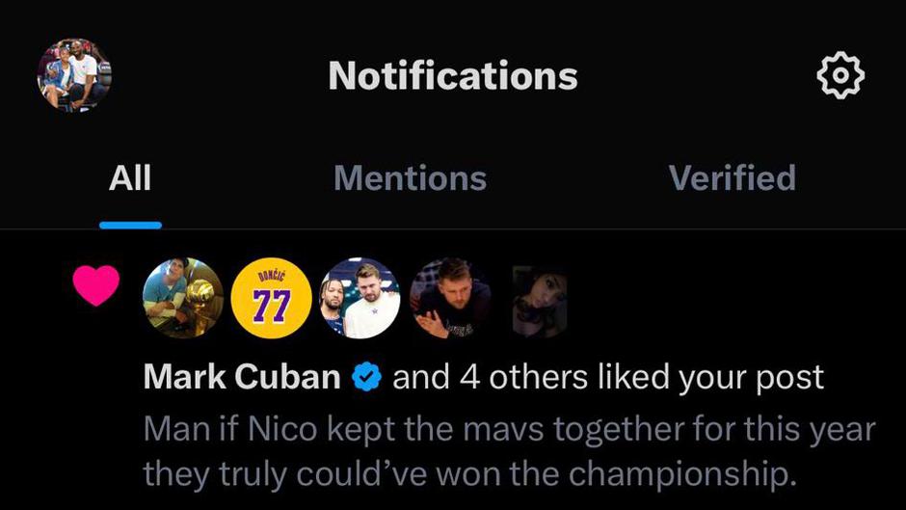The height and width of the screenshot is (510, 906).
Task: Open Mark Cuban's avatar holding the trophy
Action: (182, 298)
